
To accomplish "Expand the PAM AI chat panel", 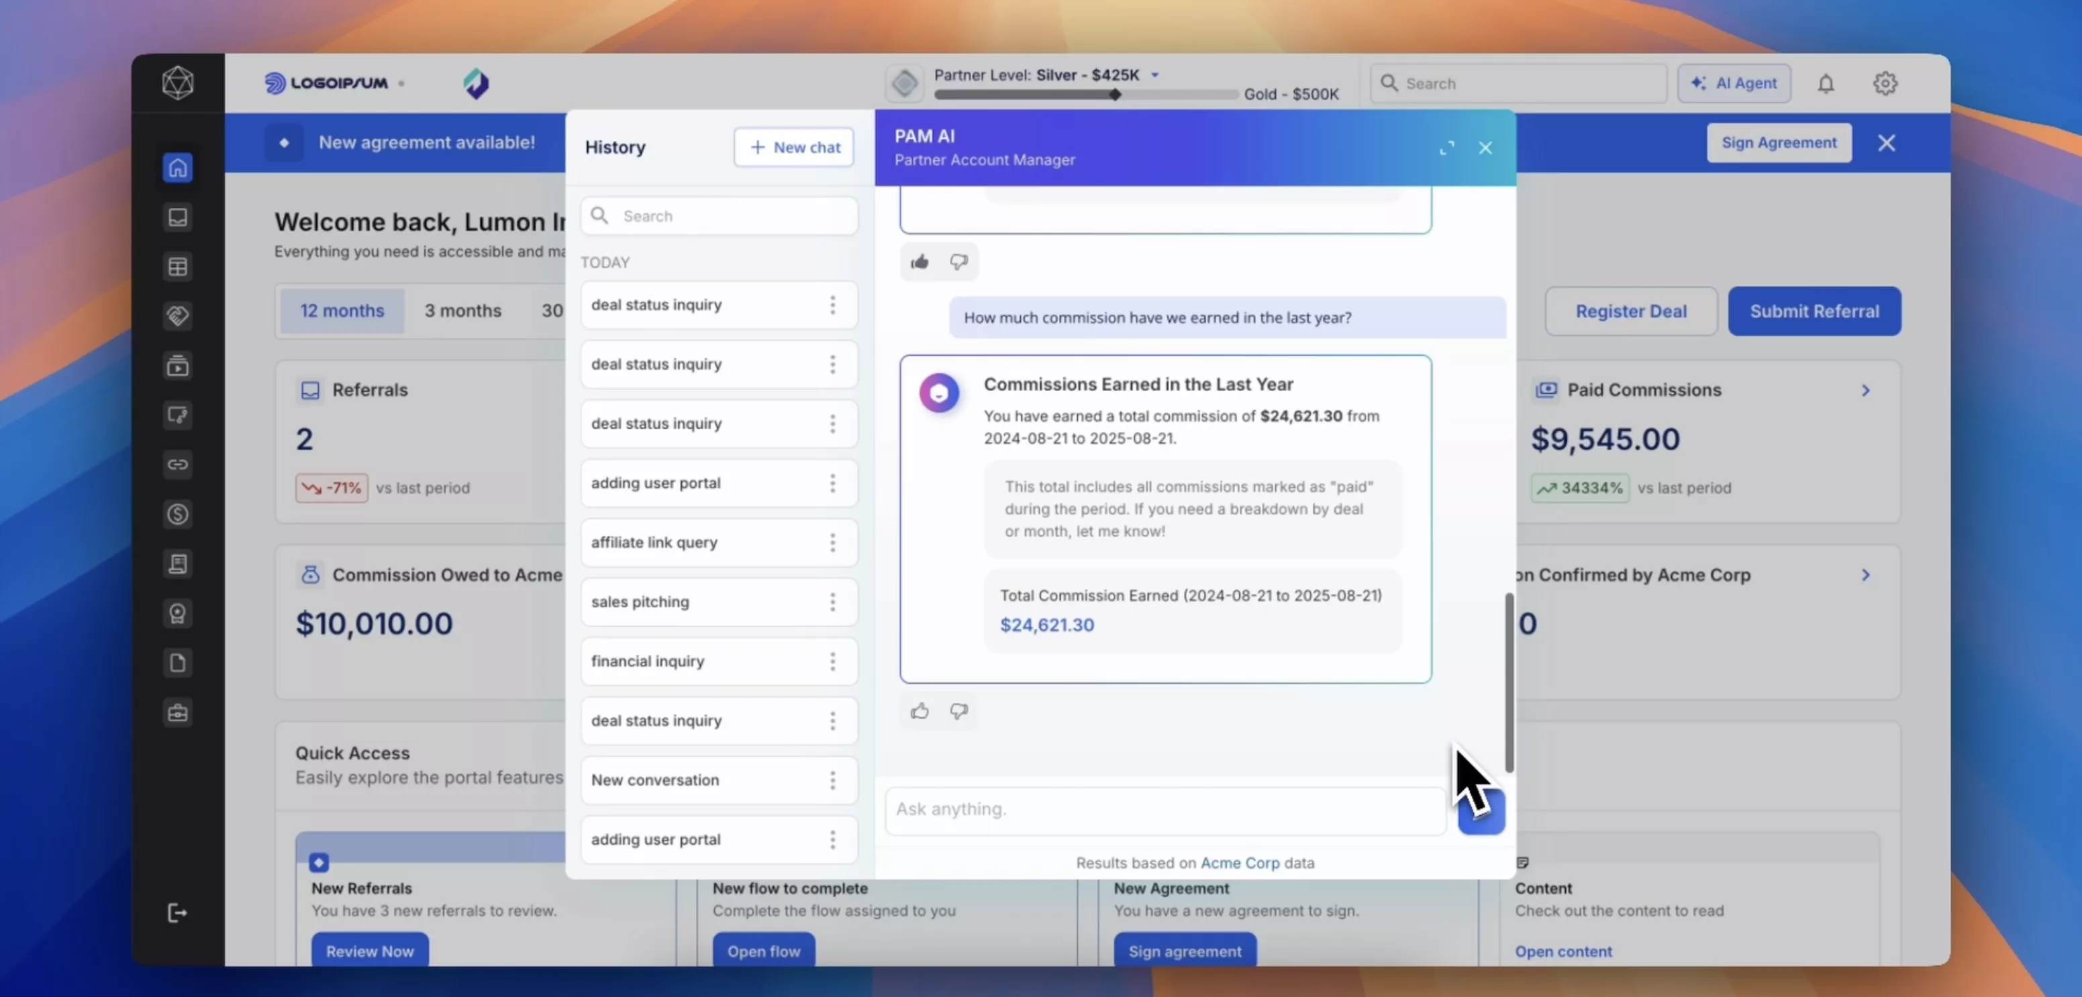I will (x=1447, y=148).
